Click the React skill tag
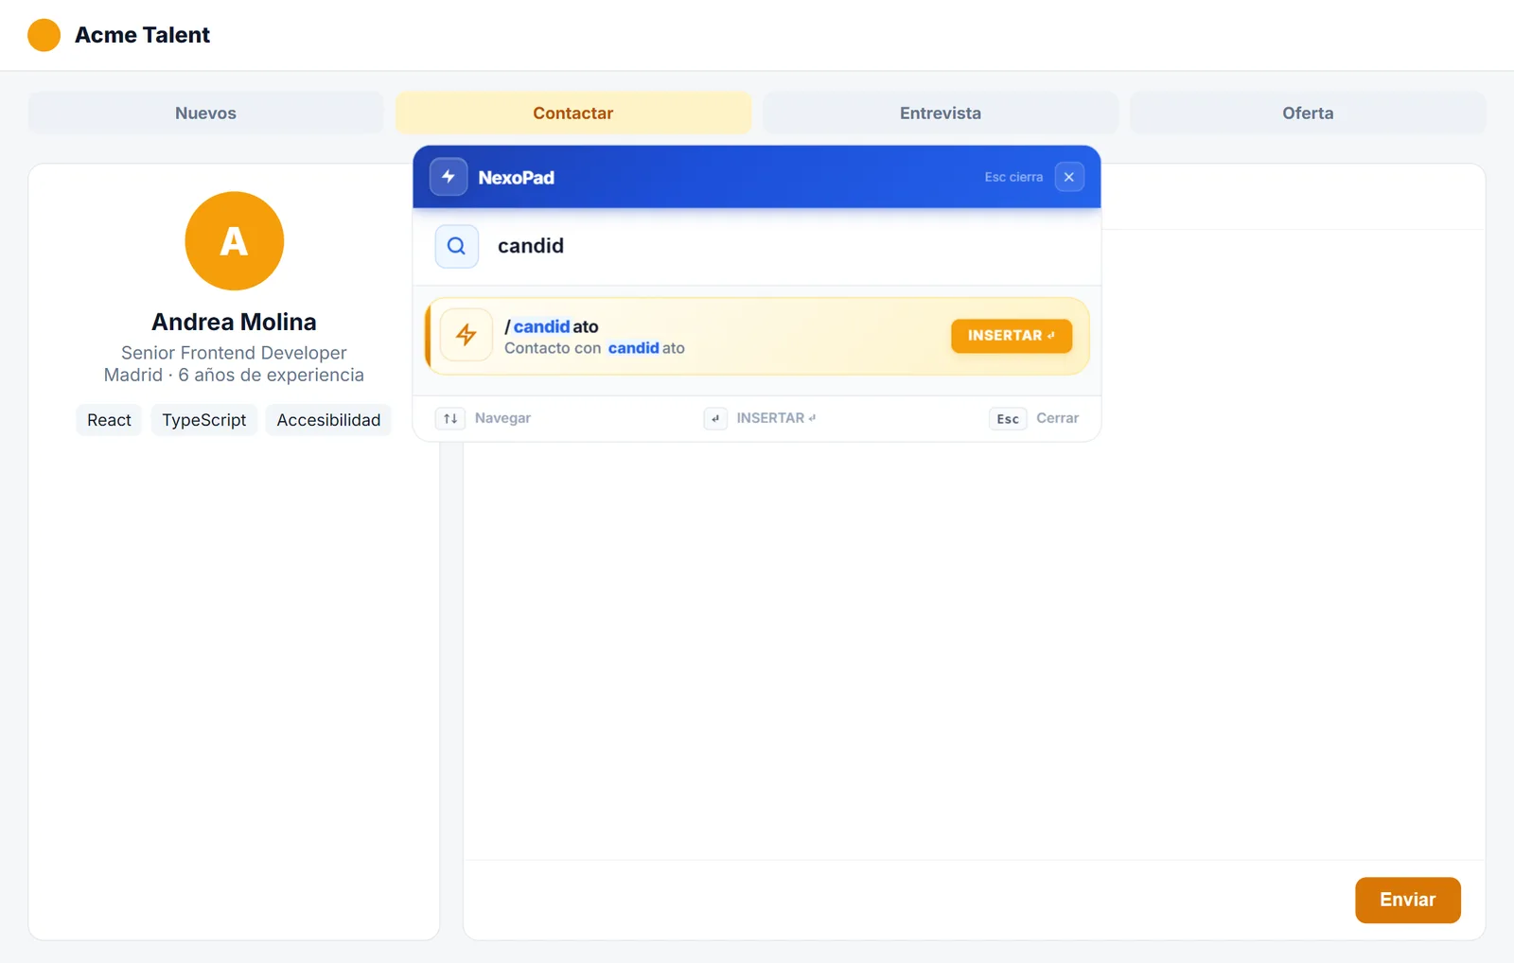This screenshot has height=963, width=1514. tap(109, 420)
